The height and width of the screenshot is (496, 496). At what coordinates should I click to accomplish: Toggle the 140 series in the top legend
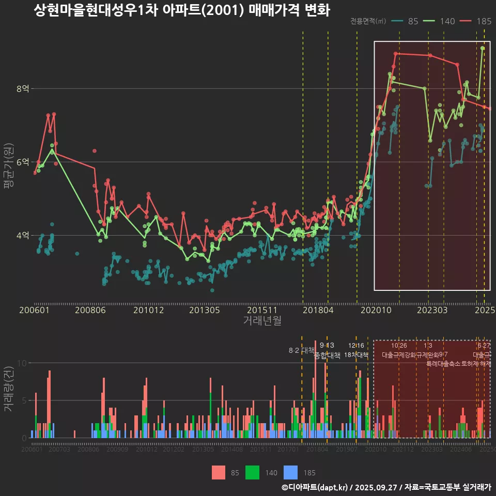coord(447,21)
